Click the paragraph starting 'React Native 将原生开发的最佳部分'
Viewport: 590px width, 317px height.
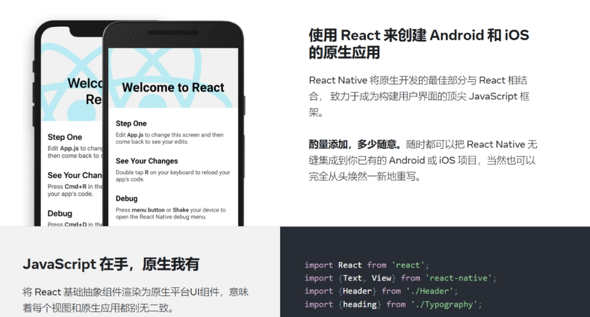(420, 96)
